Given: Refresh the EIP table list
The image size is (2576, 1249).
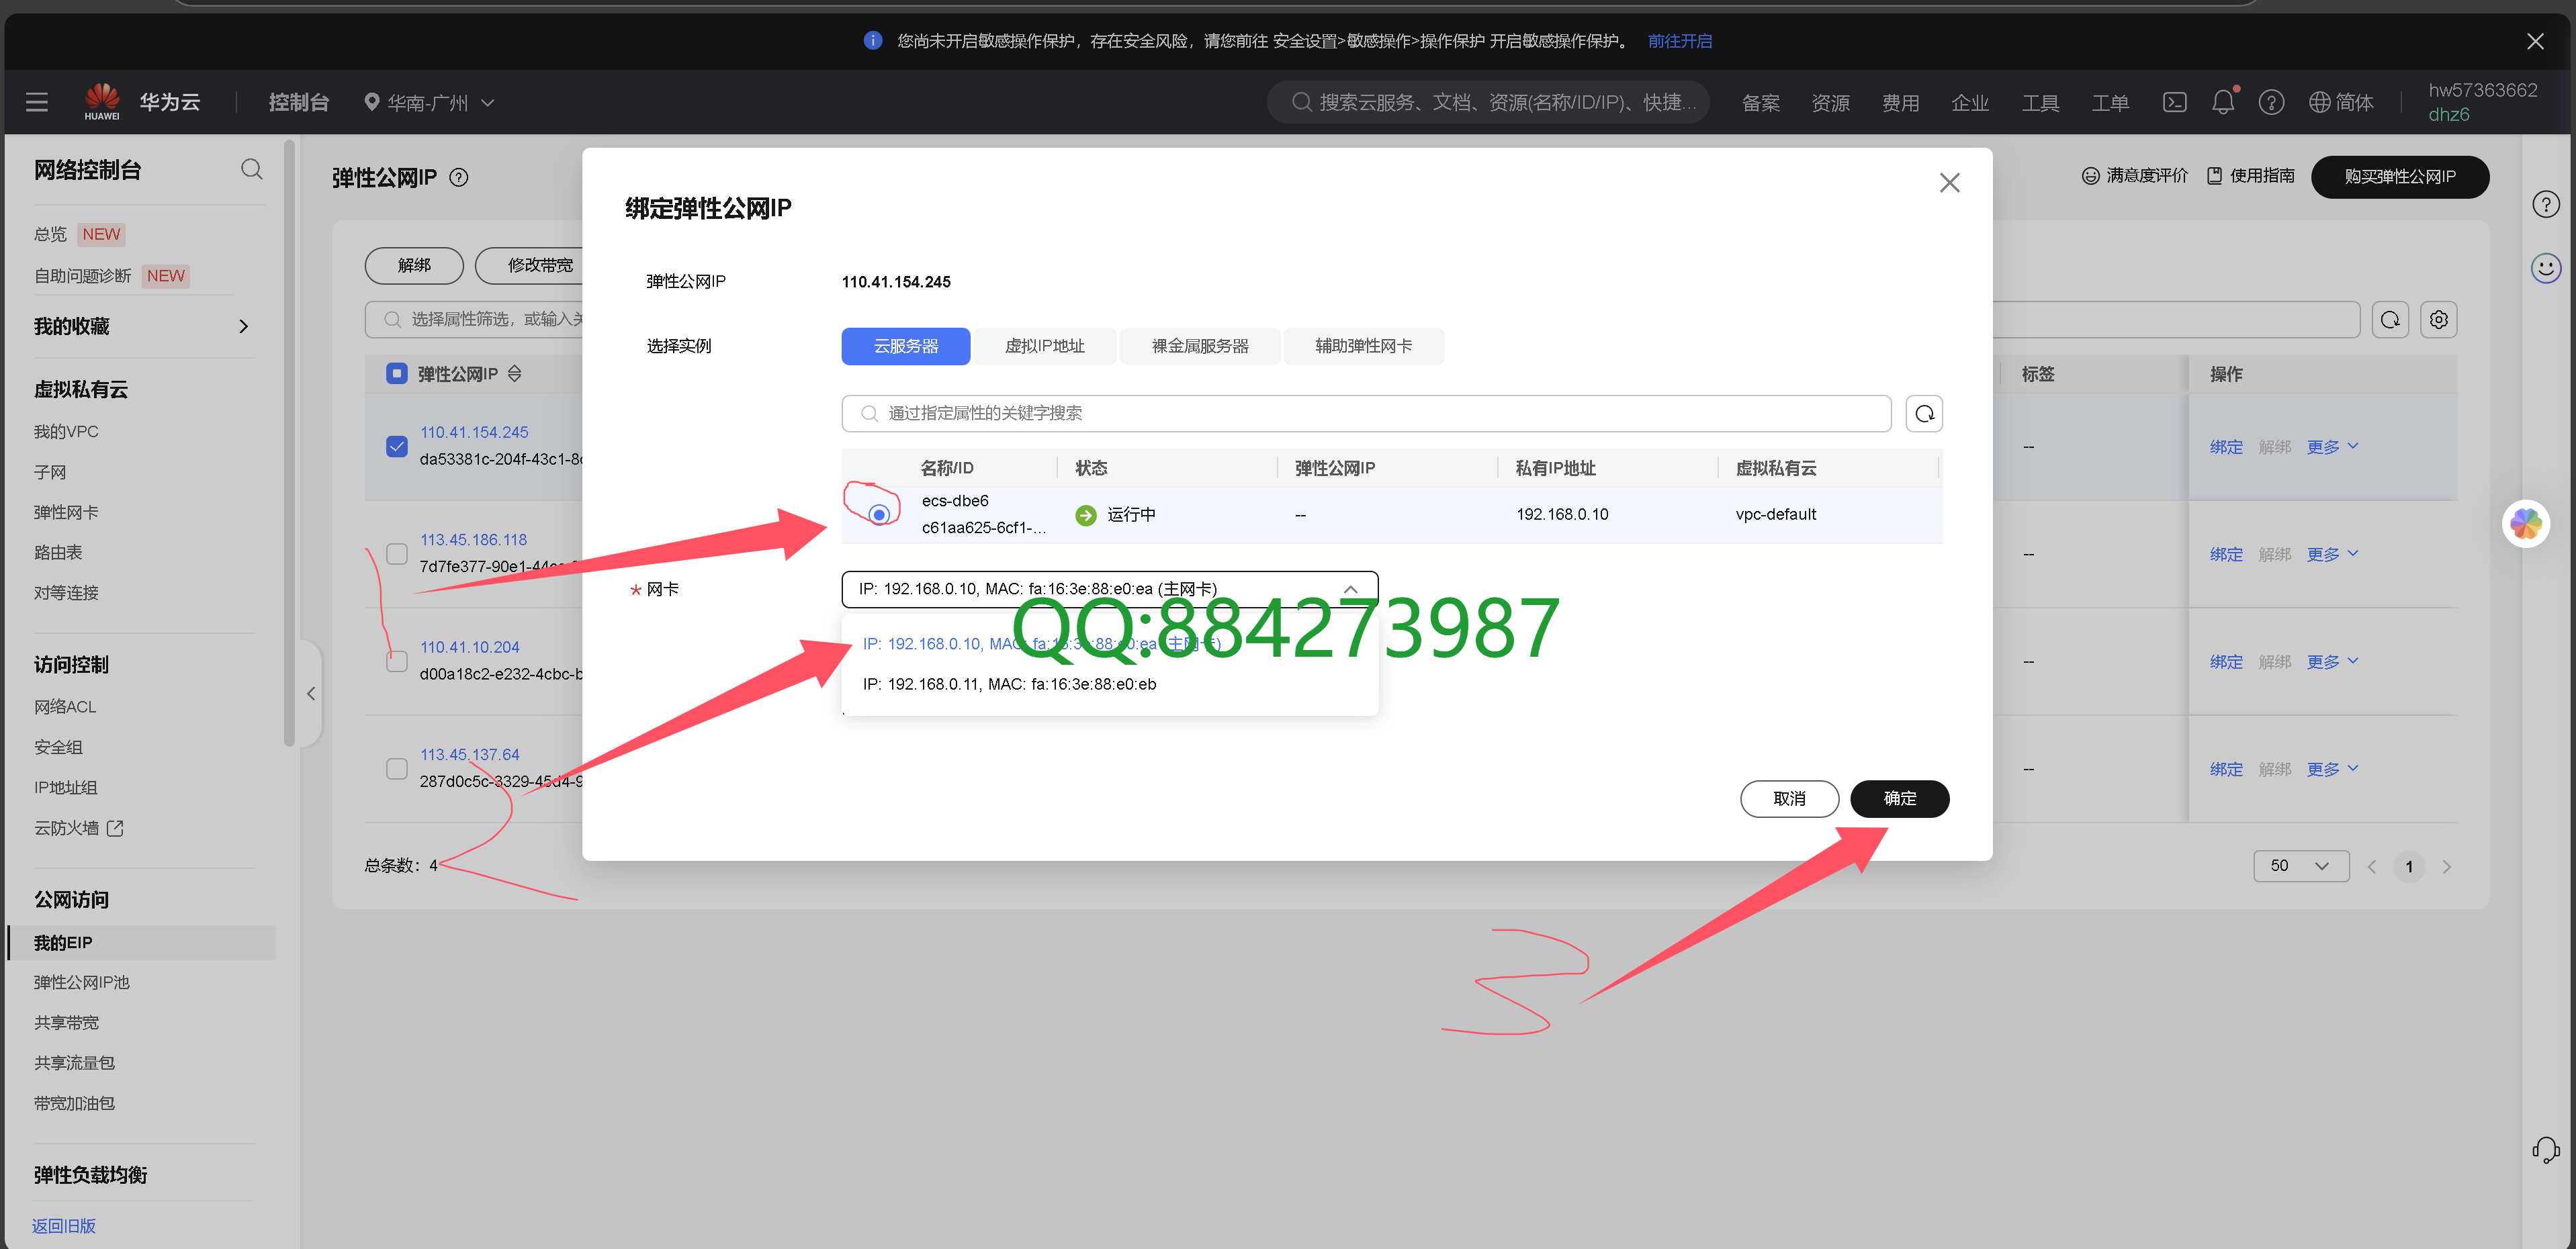Looking at the screenshot, I should coord(2390,319).
